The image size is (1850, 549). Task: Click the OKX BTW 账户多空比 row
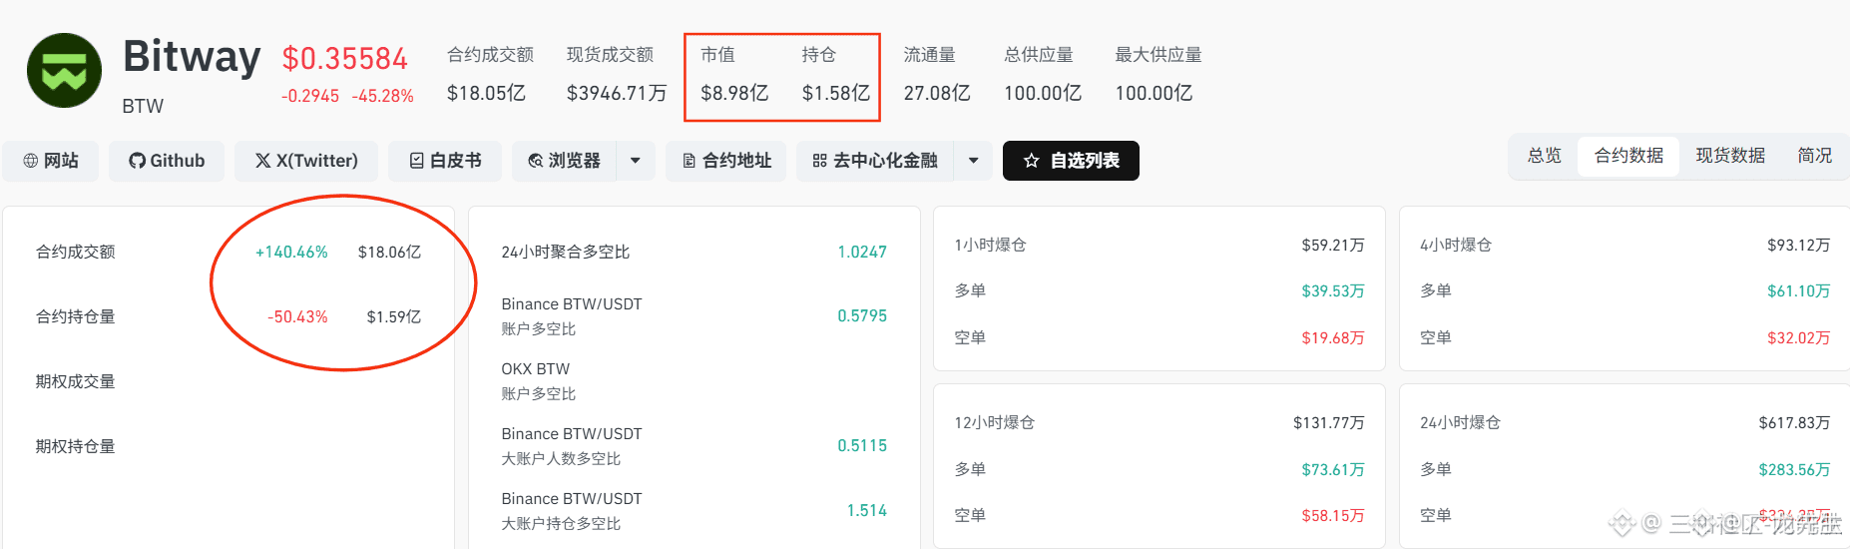click(x=694, y=381)
